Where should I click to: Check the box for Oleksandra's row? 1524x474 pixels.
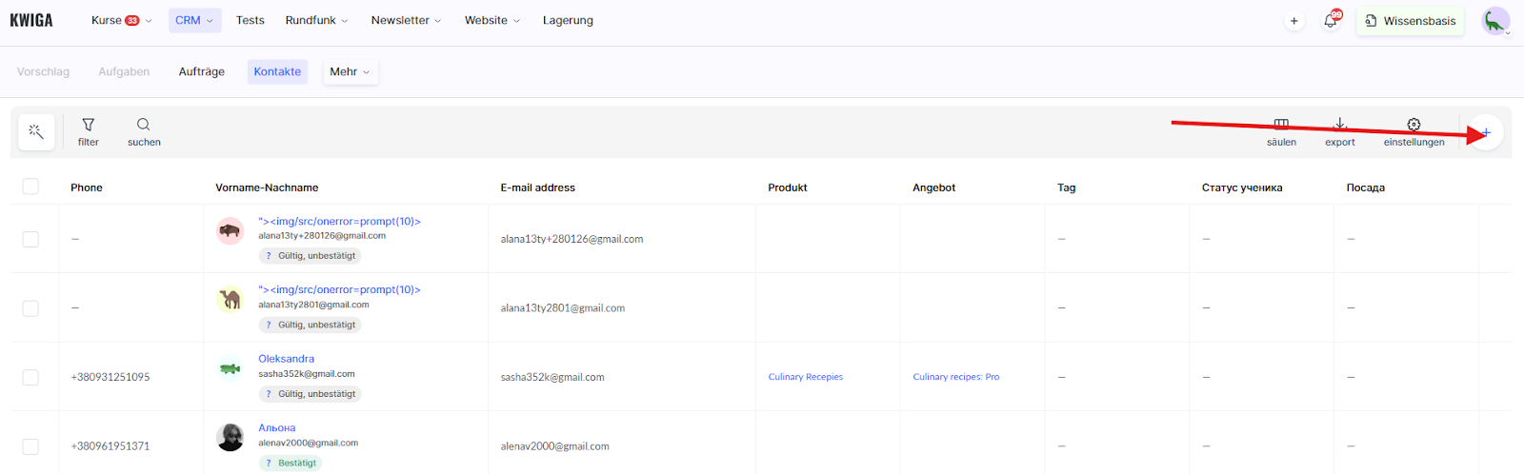[30, 377]
